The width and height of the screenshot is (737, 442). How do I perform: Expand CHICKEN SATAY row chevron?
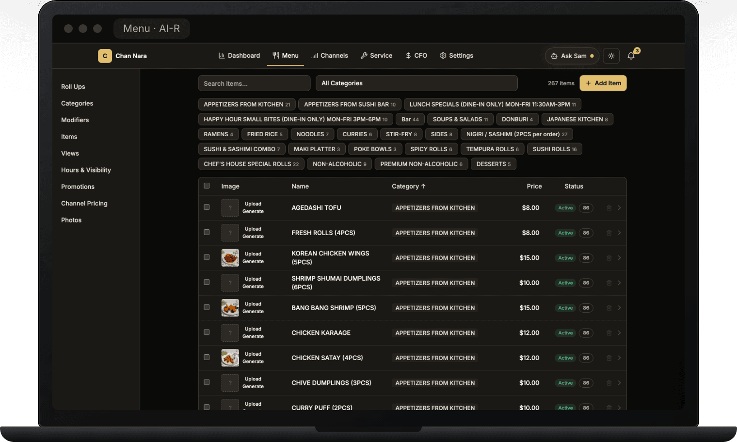pyautogui.click(x=619, y=358)
